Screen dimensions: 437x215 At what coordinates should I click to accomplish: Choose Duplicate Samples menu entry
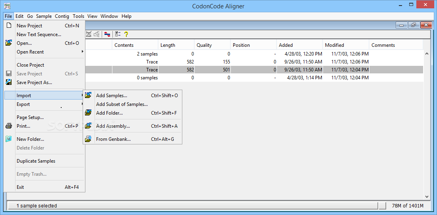click(44, 161)
